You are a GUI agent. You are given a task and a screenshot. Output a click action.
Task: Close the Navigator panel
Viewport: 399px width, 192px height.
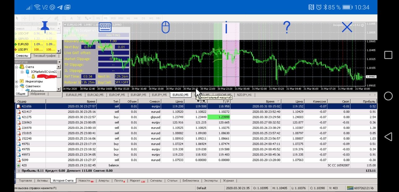(59, 62)
